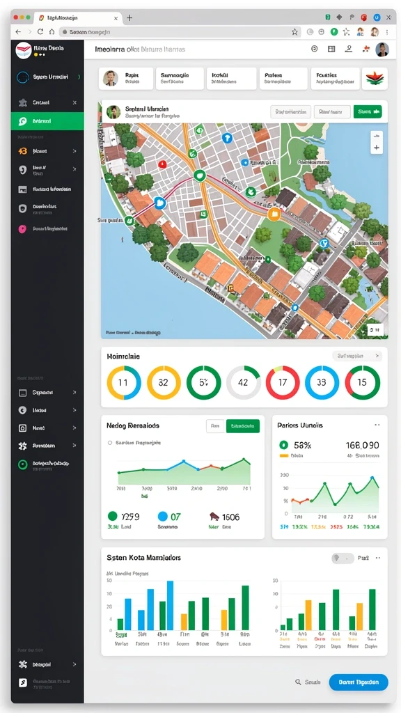Click the shield icon in sidebar
401x713 pixels.
click(x=22, y=208)
